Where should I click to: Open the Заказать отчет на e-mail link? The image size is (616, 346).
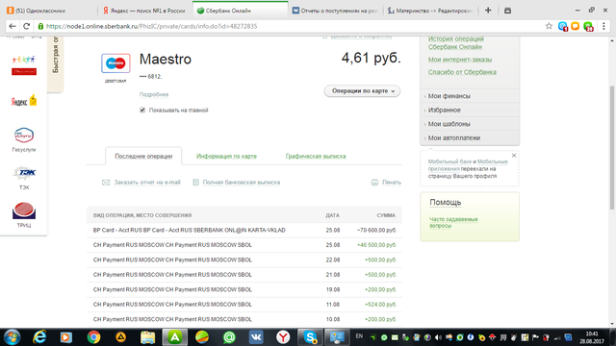click(147, 183)
